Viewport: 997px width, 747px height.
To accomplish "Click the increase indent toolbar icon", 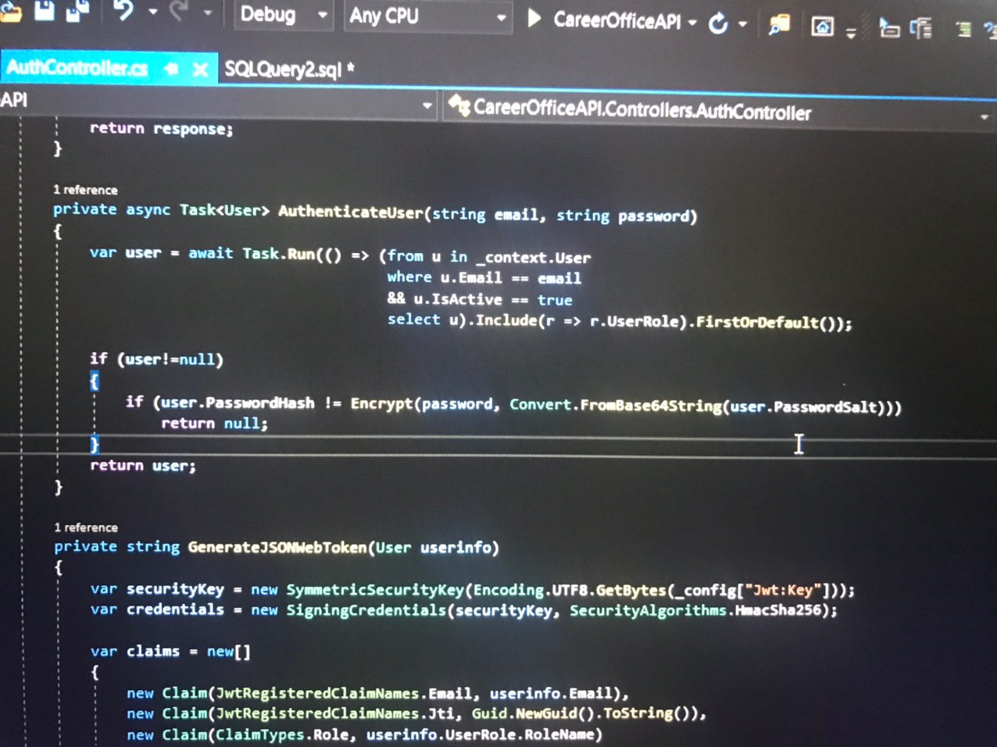I will pos(922,30).
